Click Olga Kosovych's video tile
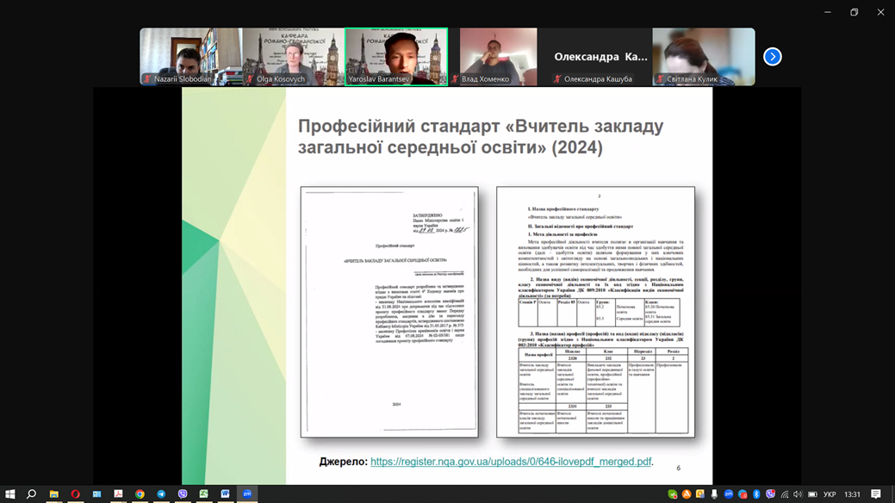This screenshot has height=503, width=895. tap(293, 57)
